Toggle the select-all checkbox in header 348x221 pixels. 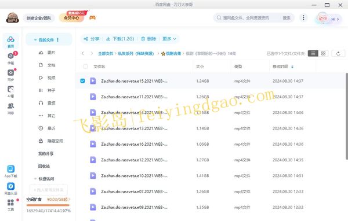point(85,66)
